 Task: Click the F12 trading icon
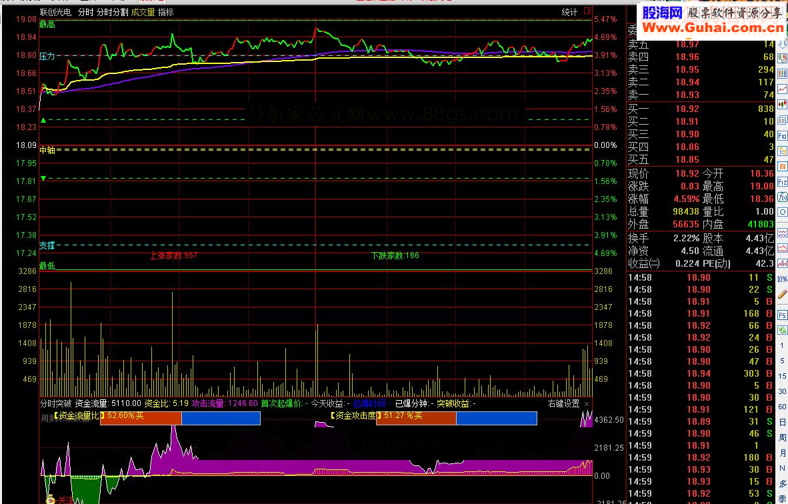tap(782, 182)
